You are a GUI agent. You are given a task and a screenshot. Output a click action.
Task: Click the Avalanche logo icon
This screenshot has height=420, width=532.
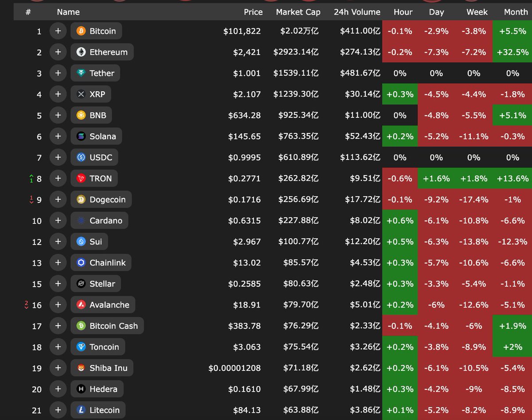(x=81, y=305)
